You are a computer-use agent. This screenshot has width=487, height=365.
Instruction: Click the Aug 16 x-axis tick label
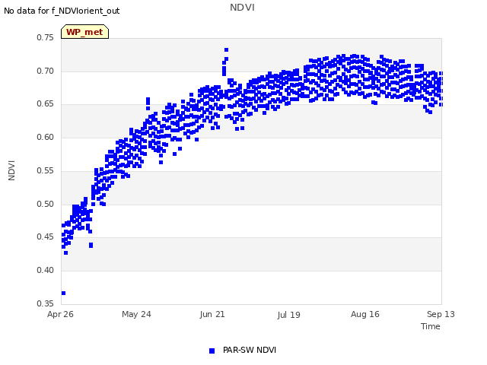pyautogui.click(x=365, y=314)
